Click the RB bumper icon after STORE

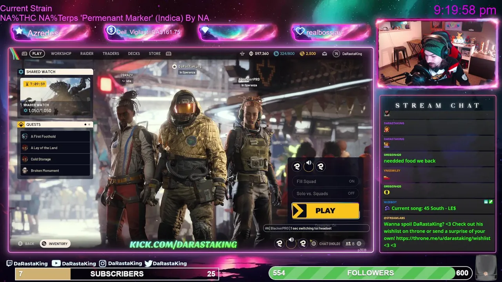pos(169,54)
